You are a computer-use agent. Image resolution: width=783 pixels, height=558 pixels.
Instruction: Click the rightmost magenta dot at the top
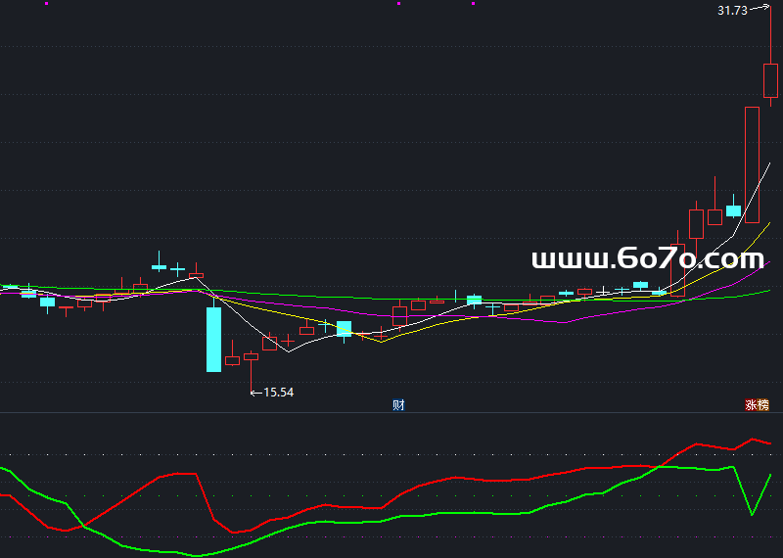473,4
